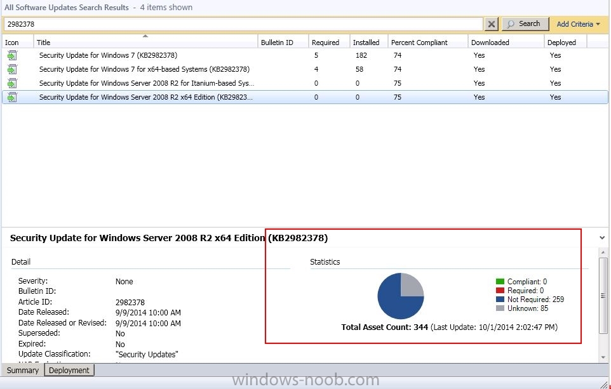Screen dimensions: 611x389
Task: Clear the search box with the X button
Action: (x=492, y=24)
